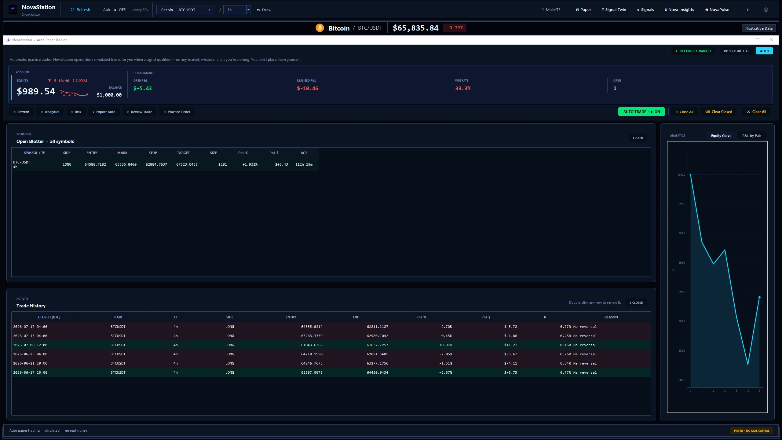Click the Close All button
The image size is (782, 440).
pos(684,112)
